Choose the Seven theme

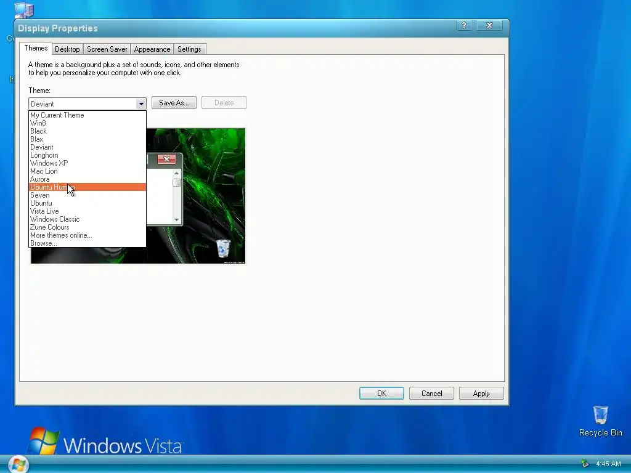click(88, 195)
